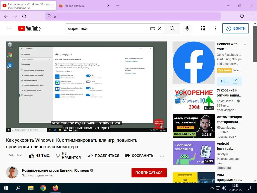
Task: Like the video with thumbs up
Action: pos(40,156)
